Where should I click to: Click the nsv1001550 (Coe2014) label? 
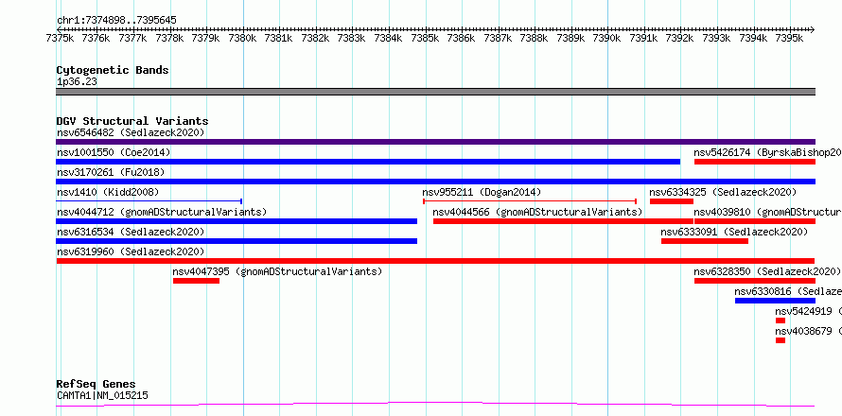[114, 152]
